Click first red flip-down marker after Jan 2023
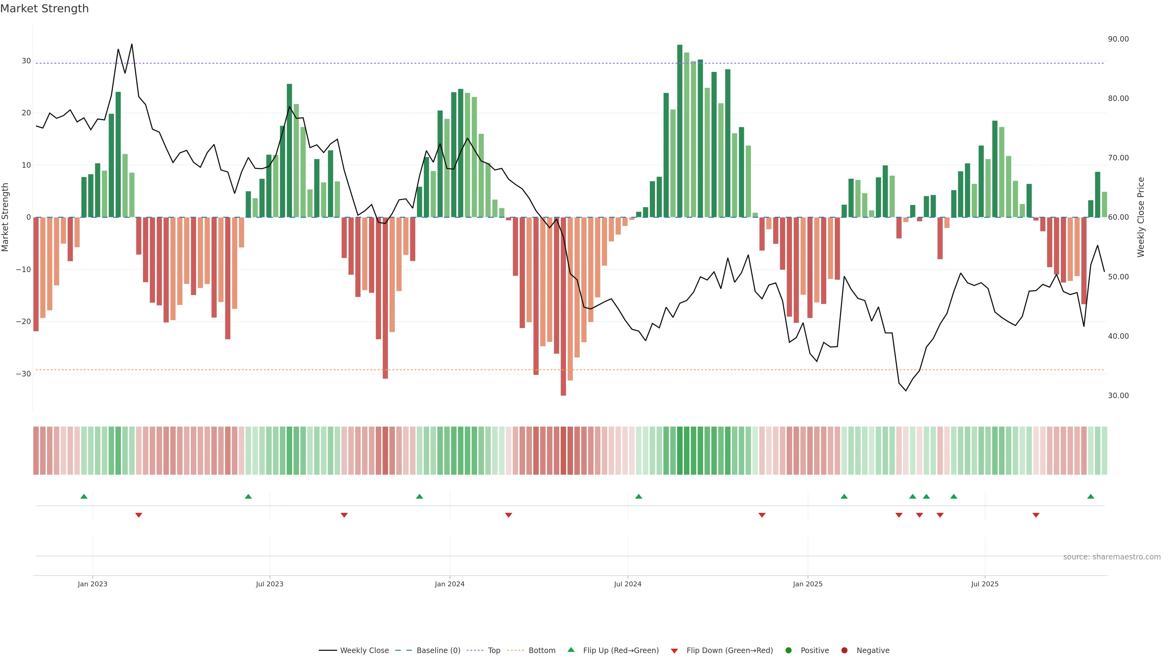Viewport: 1176px width, 661px height. pyautogui.click(x=139, y=515)
